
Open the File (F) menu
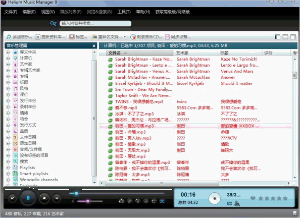click(11, 12)
